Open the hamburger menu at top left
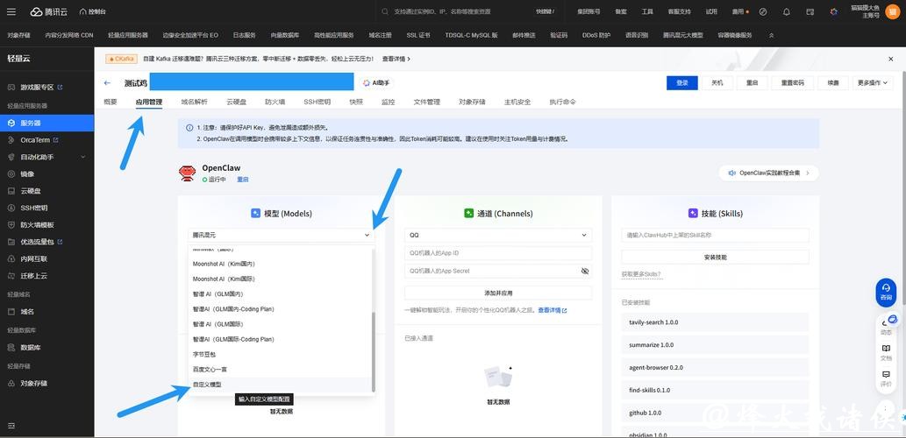This screenshot has width=906, height=438. click(x=11, y=12)
